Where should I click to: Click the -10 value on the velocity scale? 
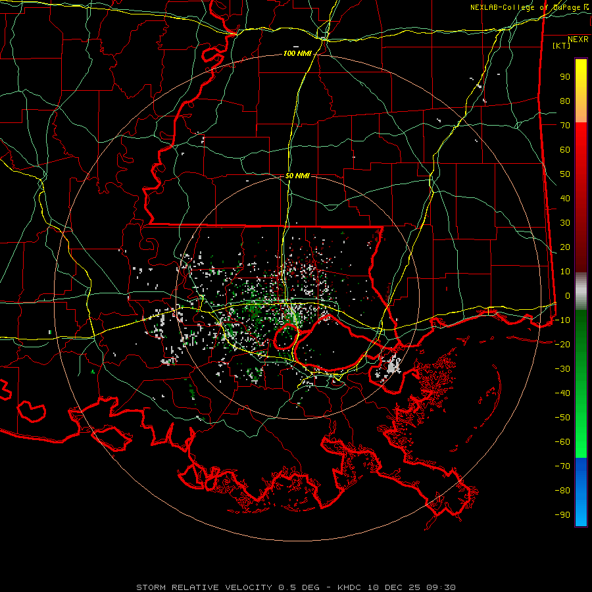(x=562, y=320)
